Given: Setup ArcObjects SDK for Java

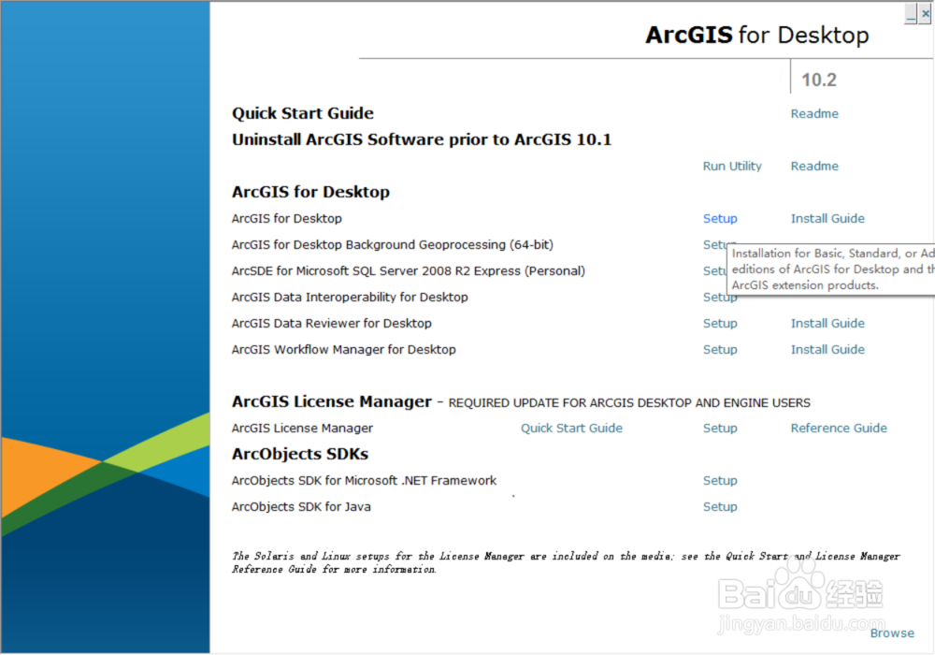Looking at the screenshot, I should click(719, 506).
